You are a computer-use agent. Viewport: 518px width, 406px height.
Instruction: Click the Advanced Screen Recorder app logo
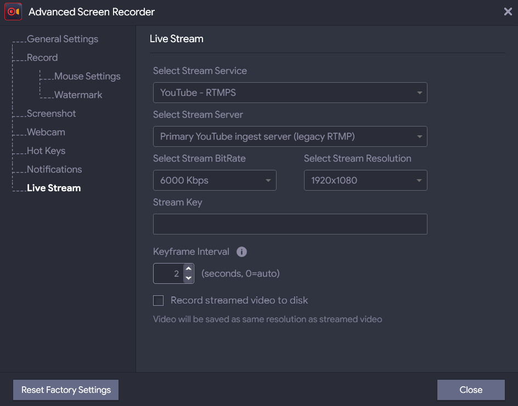point(13,12)
